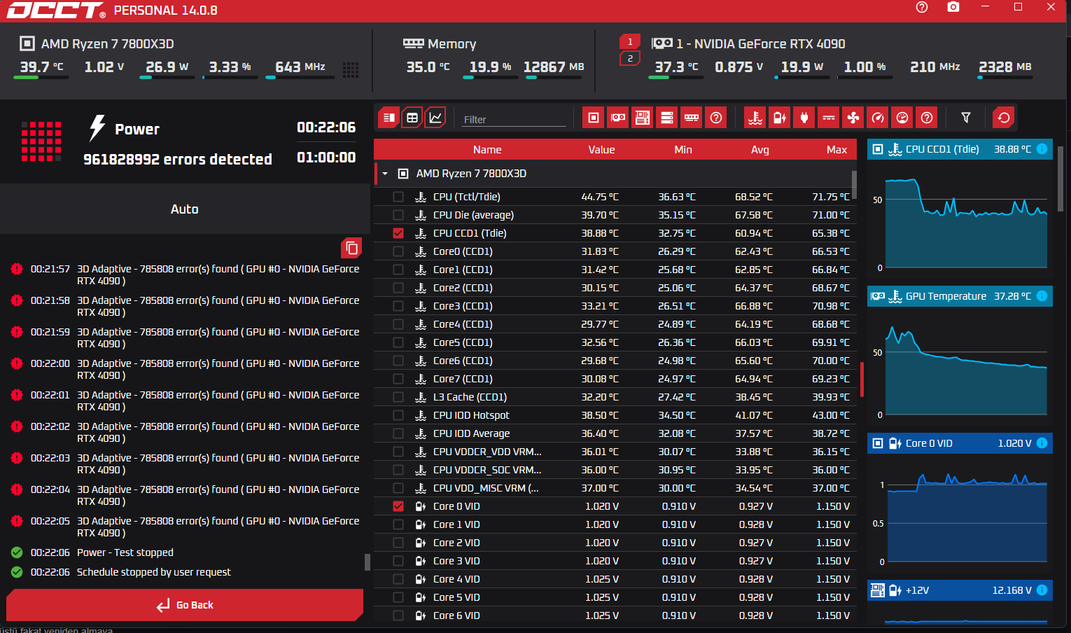Uncheck the CPU CCD1 (Tdie) checkbox
Screen dimensions: 1071x633
click(x=398, y=233)
